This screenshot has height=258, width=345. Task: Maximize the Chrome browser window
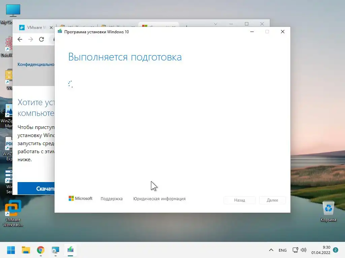[x=247, y=24]
